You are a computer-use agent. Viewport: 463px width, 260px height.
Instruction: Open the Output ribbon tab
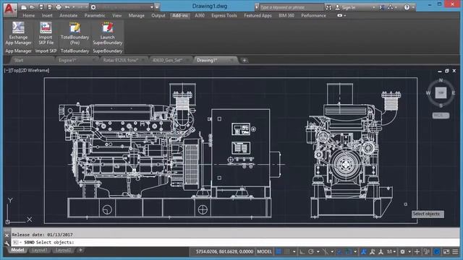click(158, 16)
